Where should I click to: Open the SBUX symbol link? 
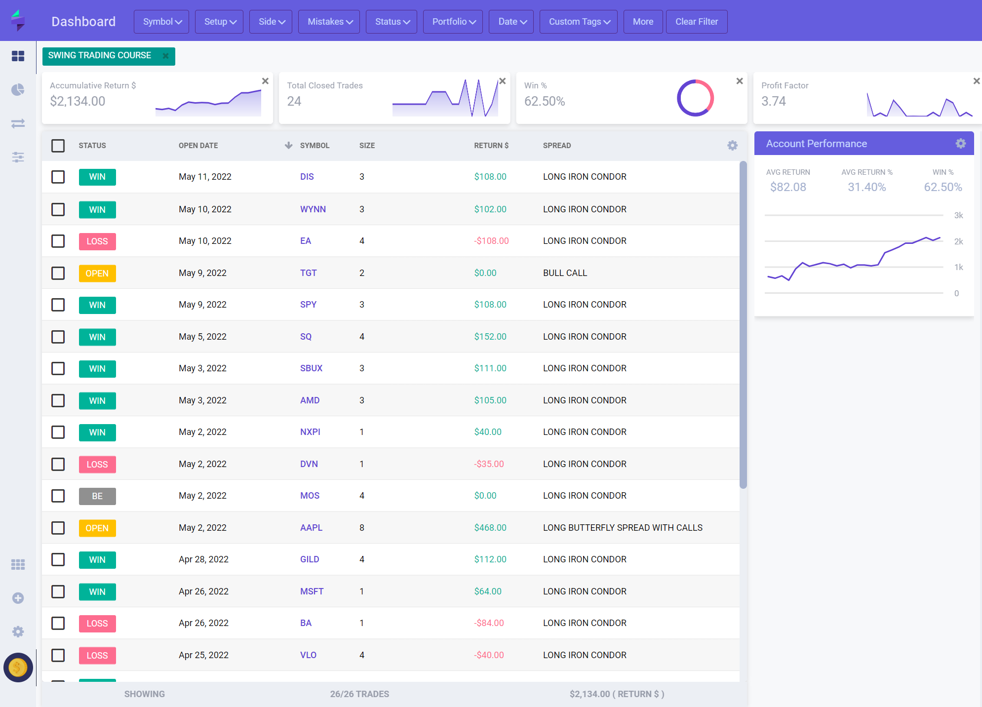312,368
